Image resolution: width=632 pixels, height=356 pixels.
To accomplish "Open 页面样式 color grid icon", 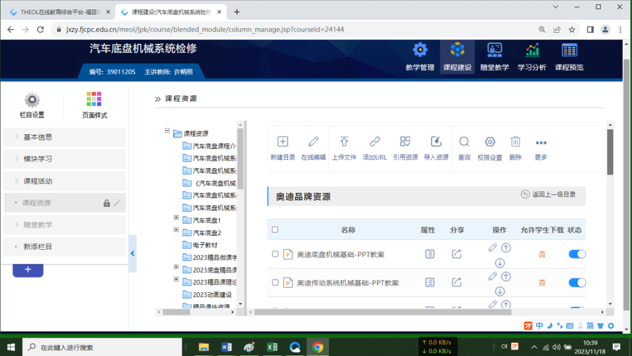I will (x=94, y=99).
